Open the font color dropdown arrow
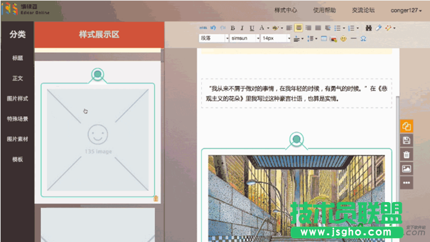Screen dimensions: 430x242 point(268,28)
